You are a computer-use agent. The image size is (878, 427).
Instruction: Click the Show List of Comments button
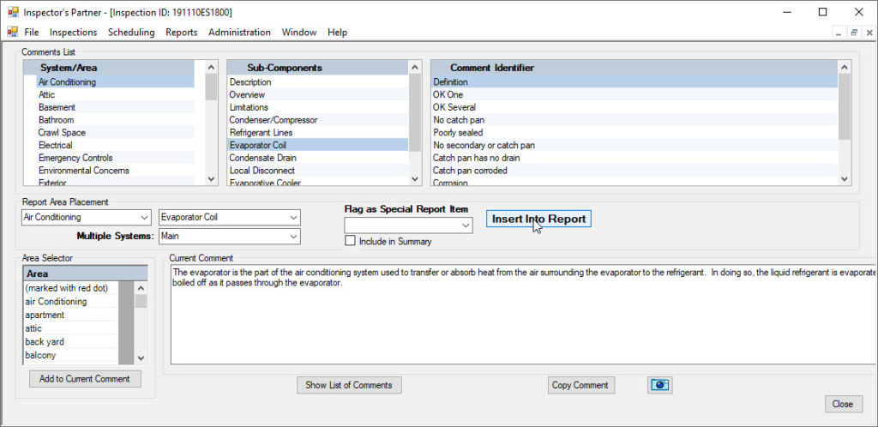[348, 385]
